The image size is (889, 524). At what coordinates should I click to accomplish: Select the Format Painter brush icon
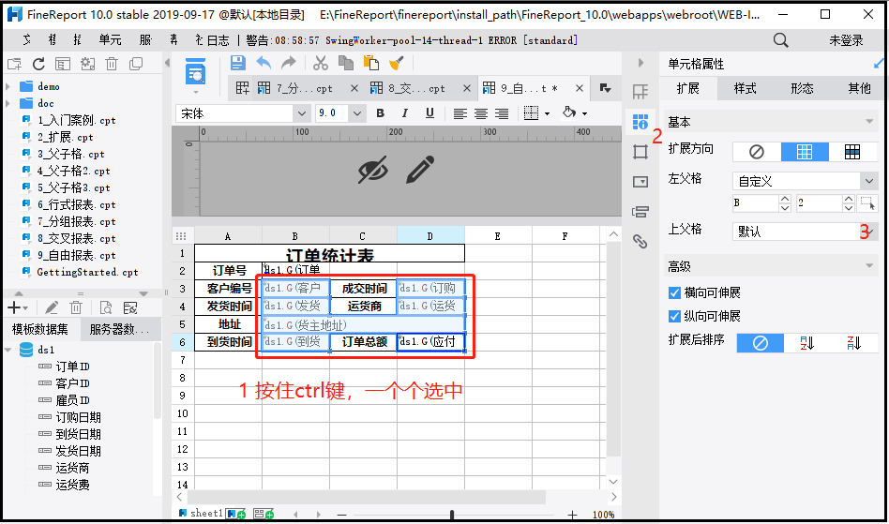tap(397, 63)
